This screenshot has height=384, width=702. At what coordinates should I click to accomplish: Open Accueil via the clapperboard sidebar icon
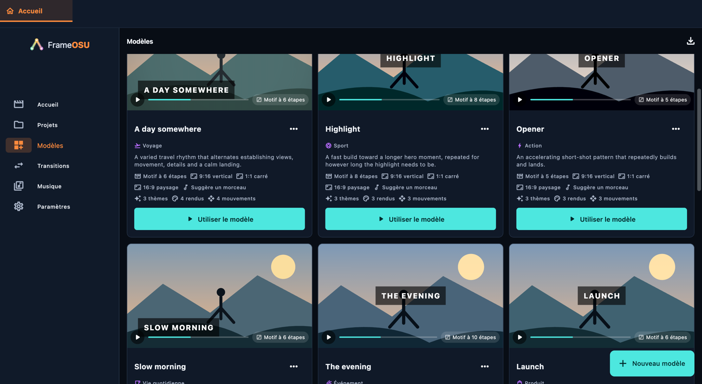[x=19, y=104]
